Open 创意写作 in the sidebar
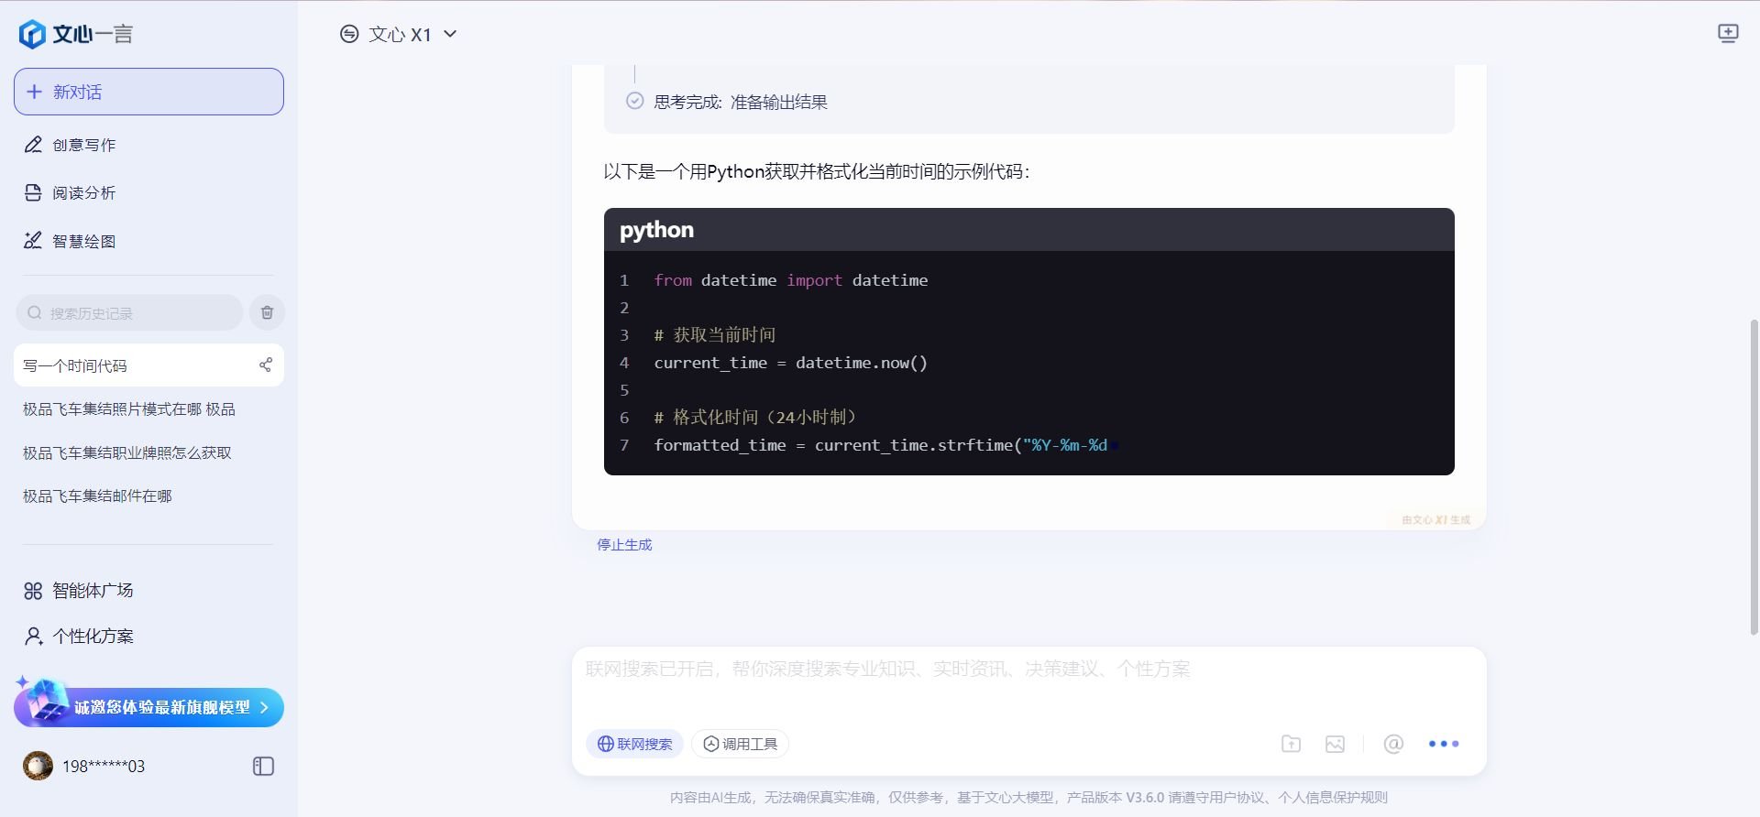 click(x=83, y=145)
